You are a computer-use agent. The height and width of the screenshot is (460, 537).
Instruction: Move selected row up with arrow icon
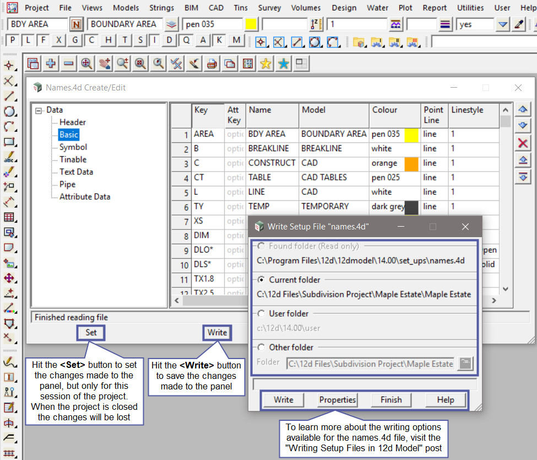523,110
